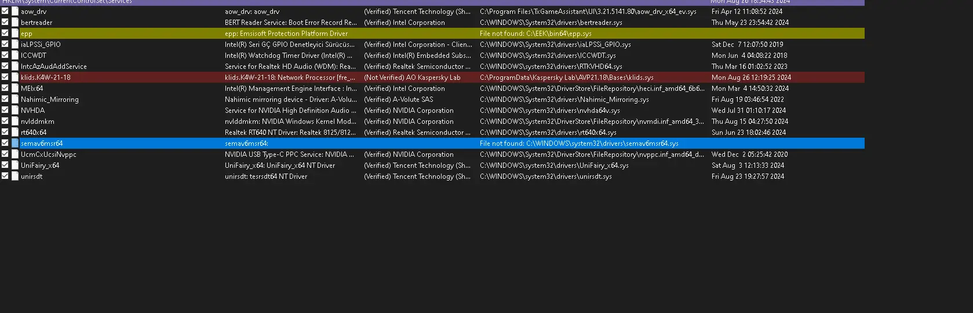Click timestamp 'Wed Dec 2 05:25:42 2020'

[750, 154]
